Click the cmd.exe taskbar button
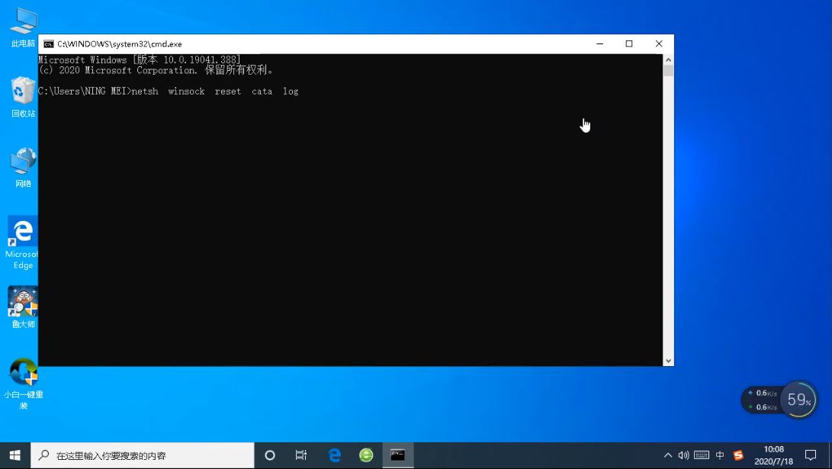Viewport: 832px width, 469px height. [397, 455]
